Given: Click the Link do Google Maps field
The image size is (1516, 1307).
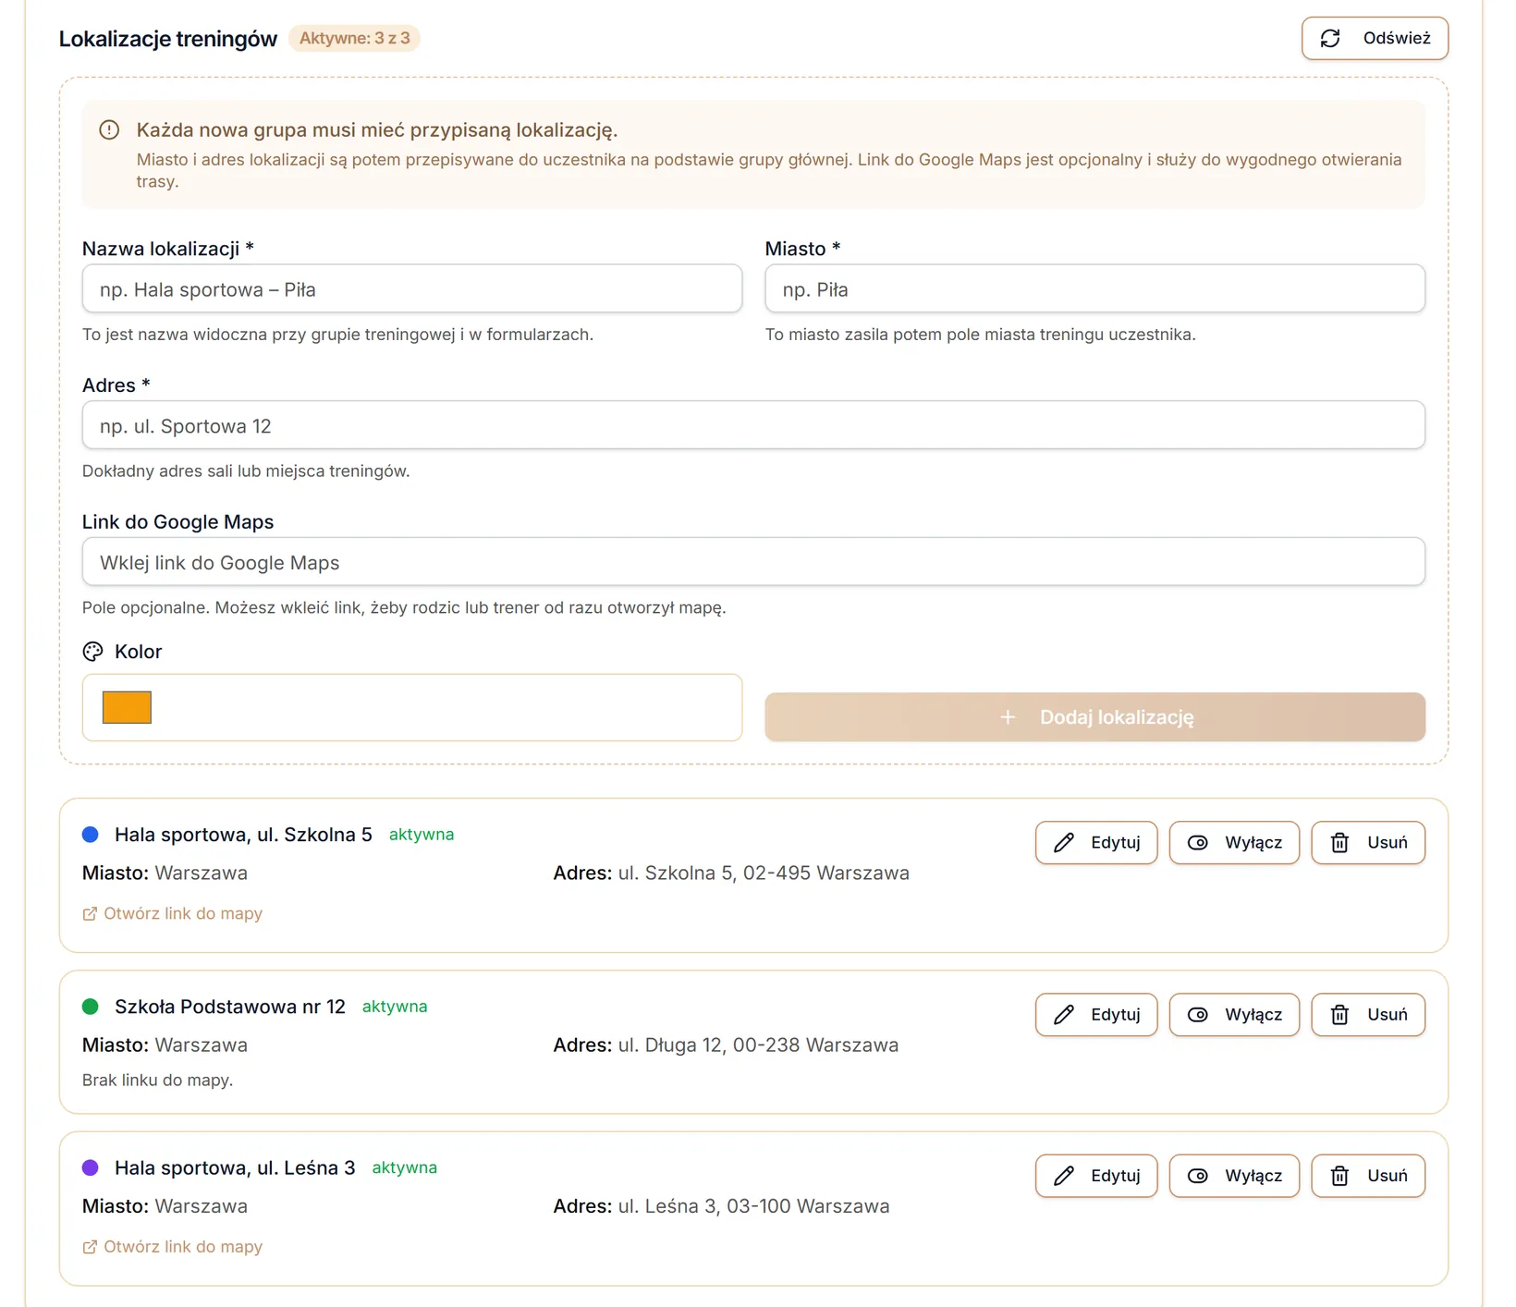Looking at the screenshot, I should pyautogui.click(x=753, y=562).
